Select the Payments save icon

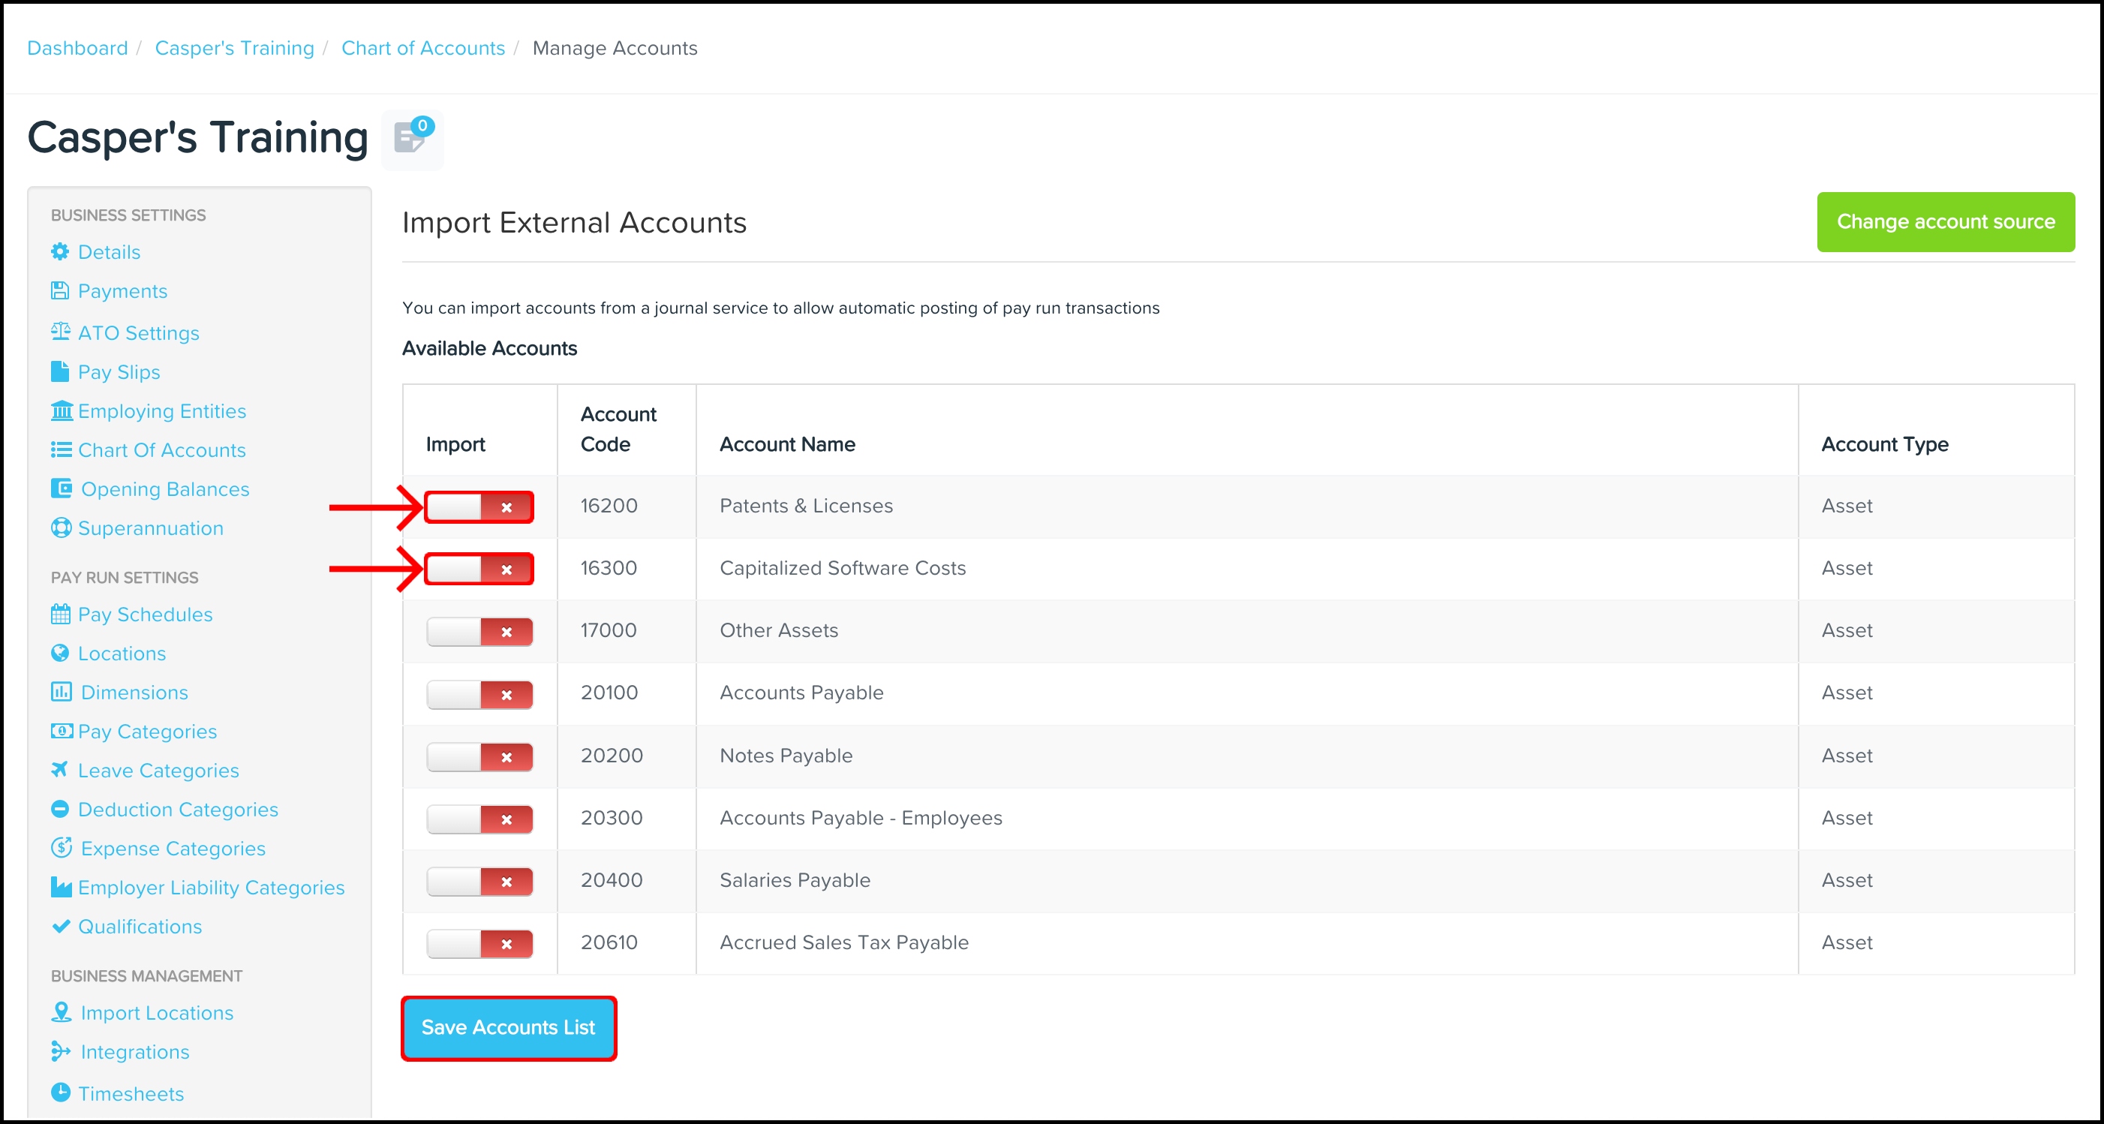coord(62,291)
